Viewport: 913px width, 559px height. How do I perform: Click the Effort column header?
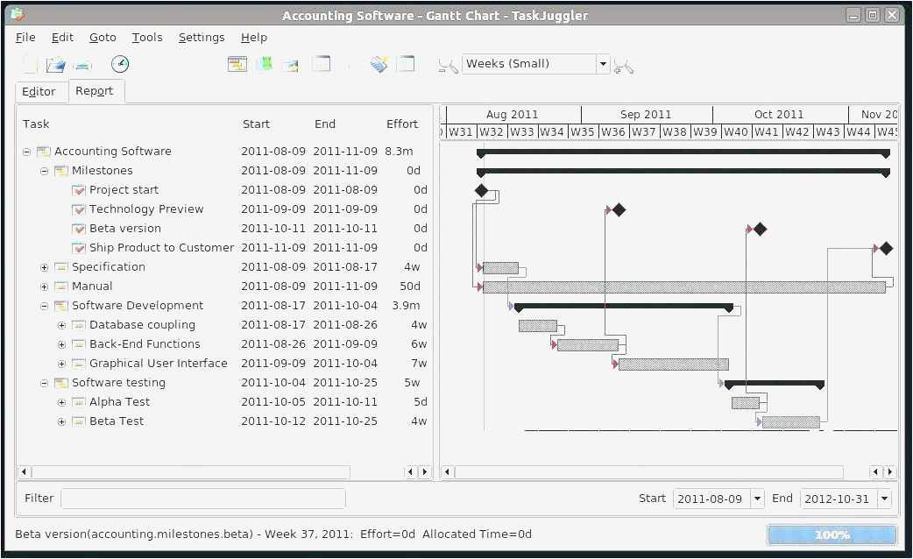[402, 124]
